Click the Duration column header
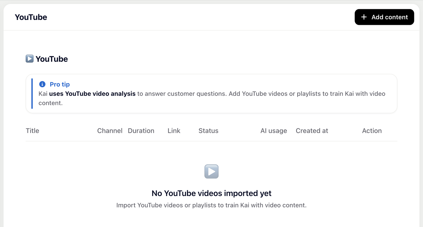This screenshot has width=423, height=227. pyautogui.click(x=141, y=131)
